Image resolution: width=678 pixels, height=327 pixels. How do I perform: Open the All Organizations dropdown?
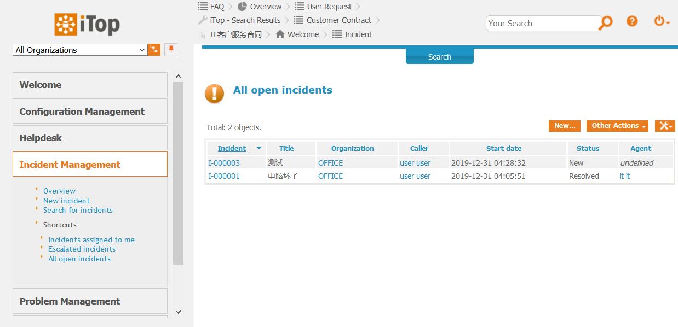80,50
